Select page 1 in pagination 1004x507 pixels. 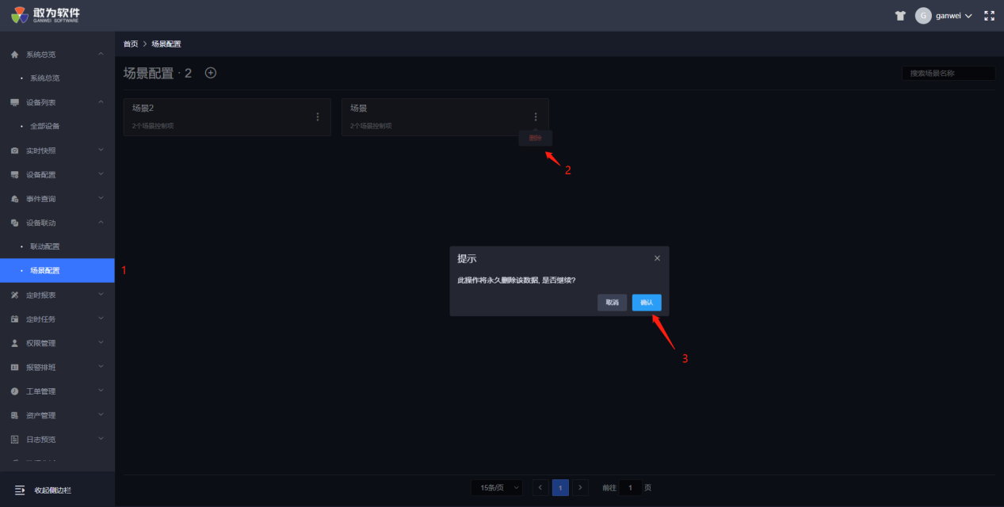pos(560,488)
